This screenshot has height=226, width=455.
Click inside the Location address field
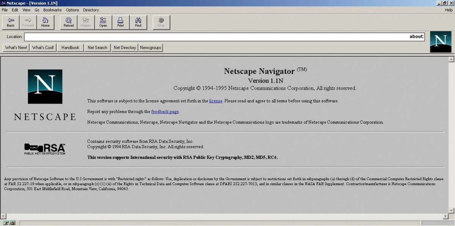click(x=224, y=37)
